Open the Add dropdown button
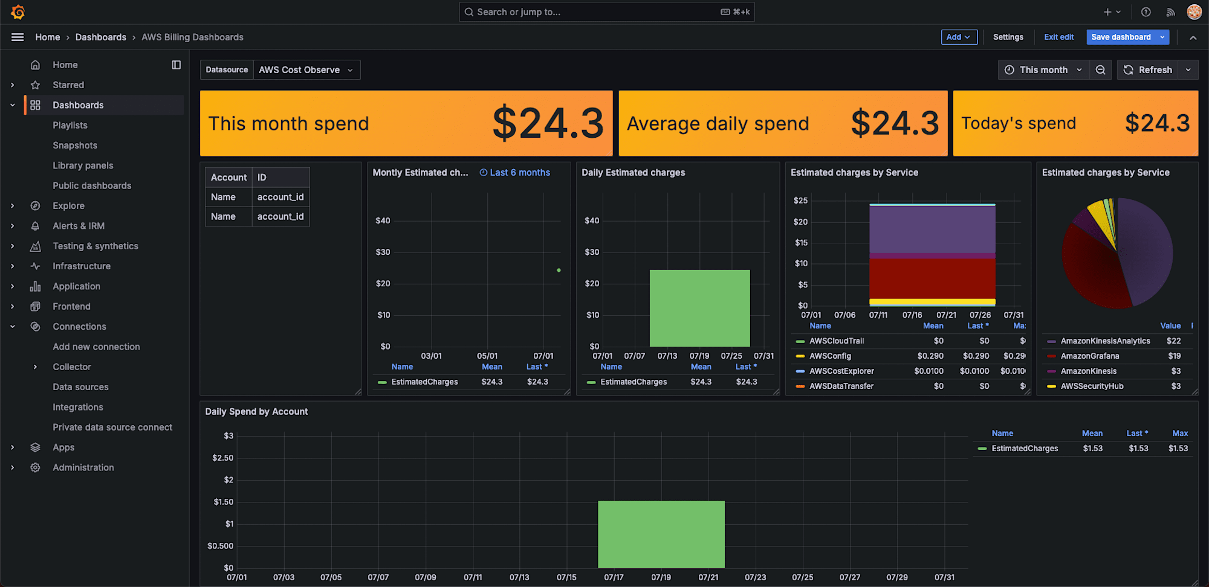 pos(959,37)
